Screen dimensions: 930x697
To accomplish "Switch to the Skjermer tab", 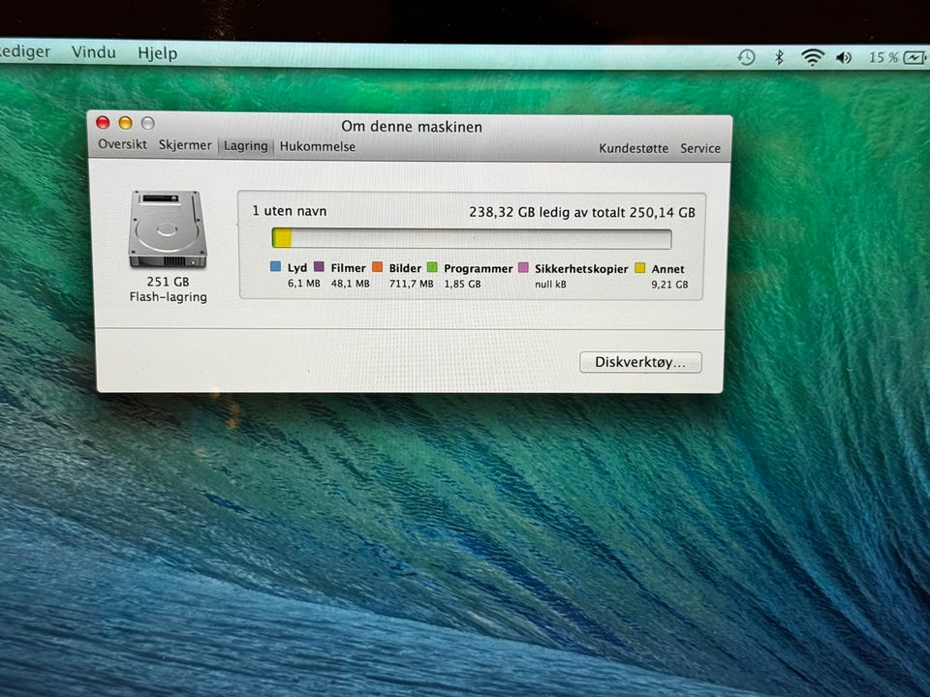I will point(184,145).
